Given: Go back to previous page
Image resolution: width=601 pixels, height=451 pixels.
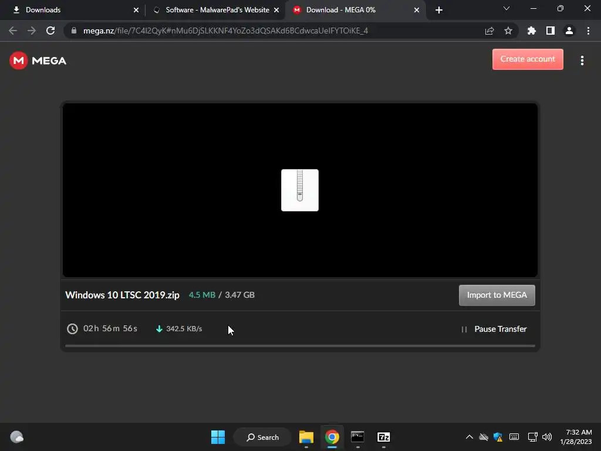Looking at the screenshot, I should point(13,31).
